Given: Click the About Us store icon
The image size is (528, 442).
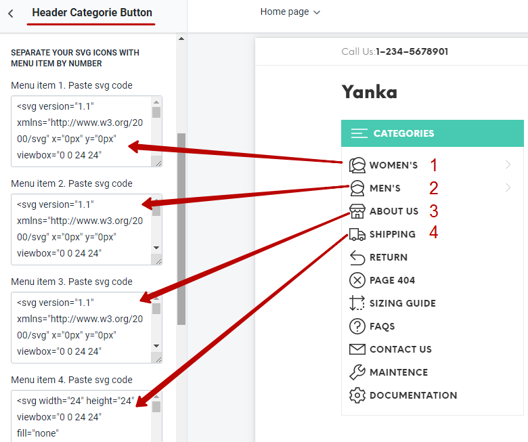Looking at the screenshot, I should pos(357,211).
